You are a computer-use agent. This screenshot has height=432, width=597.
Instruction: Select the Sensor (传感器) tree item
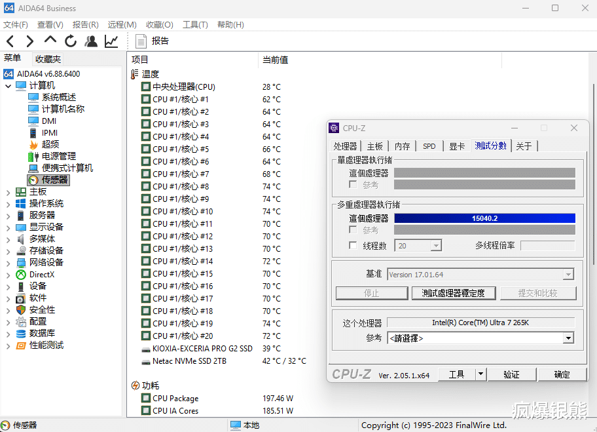coord(48,180)
